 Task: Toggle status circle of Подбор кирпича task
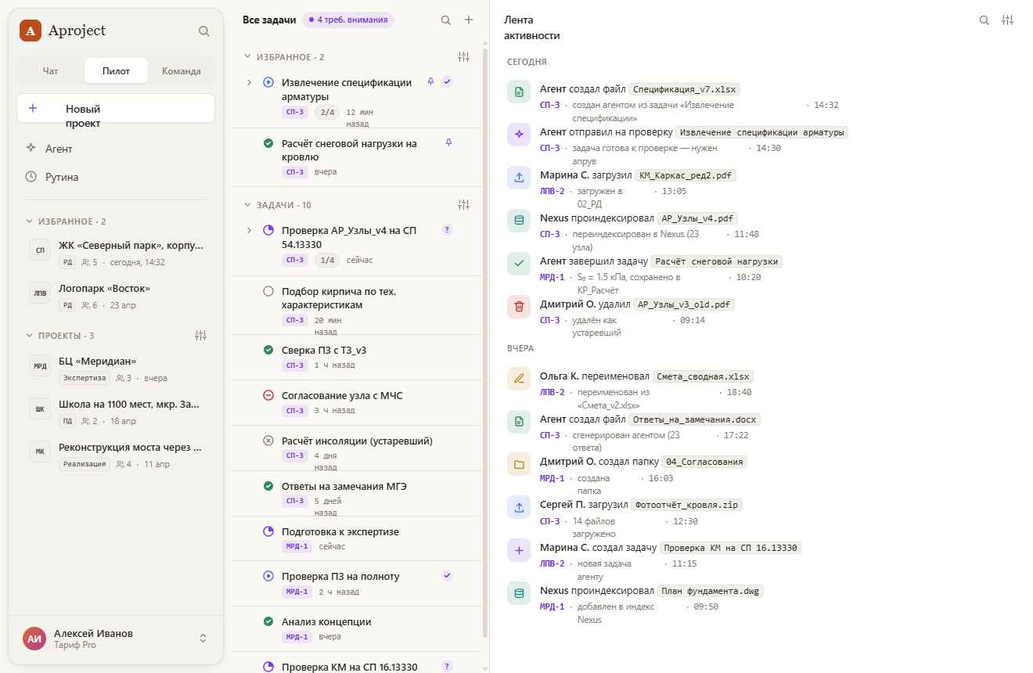point(268,292)
